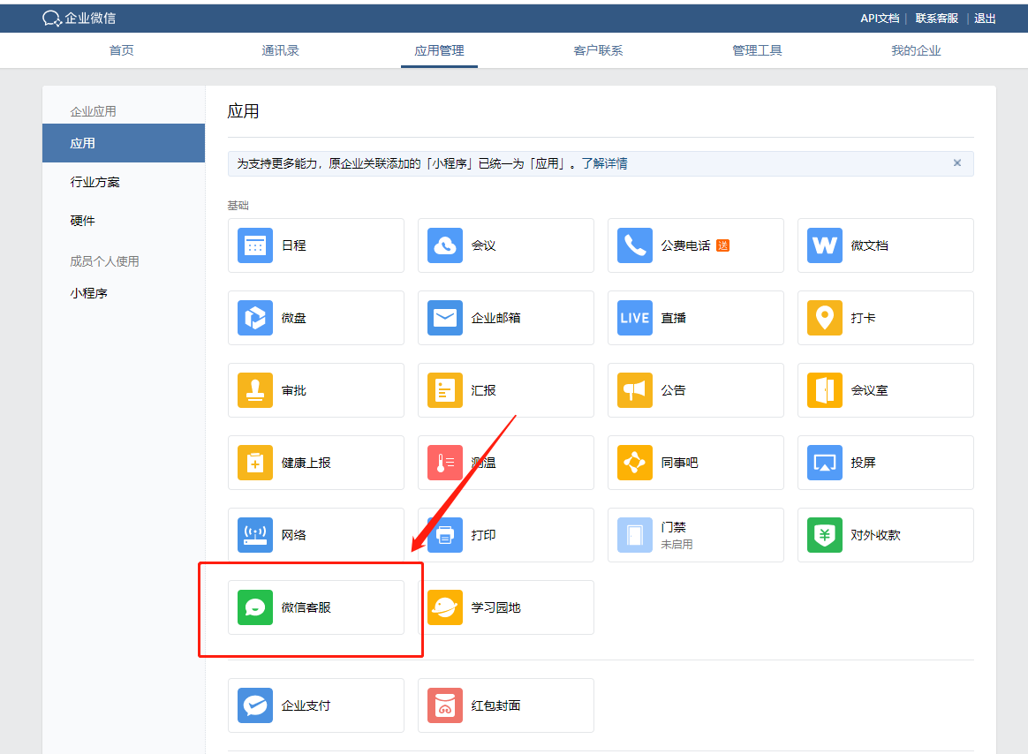Open the 对外收款 yen shield icon
The image size is (1028, 754).
824,535
